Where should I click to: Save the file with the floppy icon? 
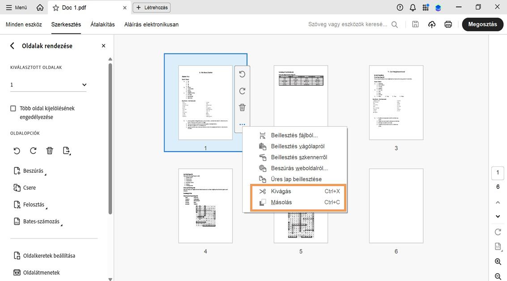click(x=416, y=24)
